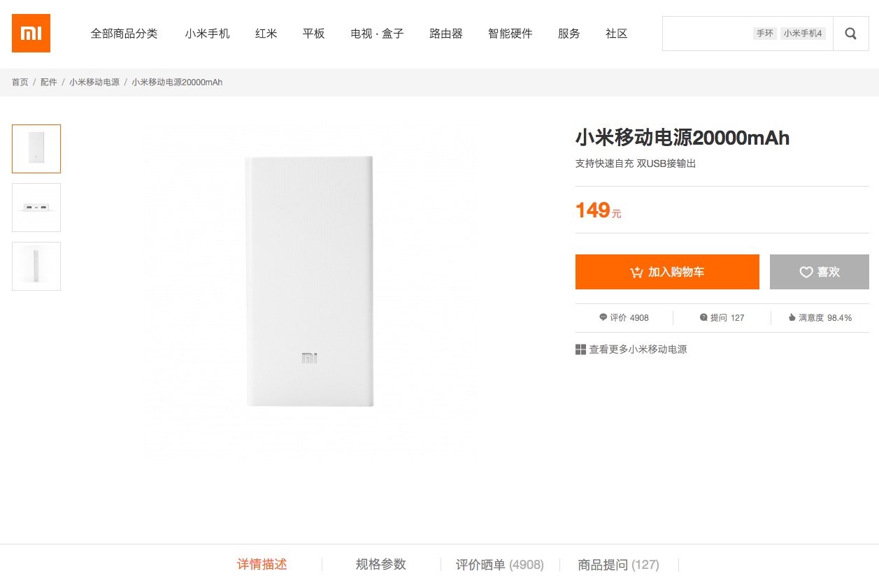
Task: Open 智能硬件 in the navigation bar
Action: (x=510, y=34)
